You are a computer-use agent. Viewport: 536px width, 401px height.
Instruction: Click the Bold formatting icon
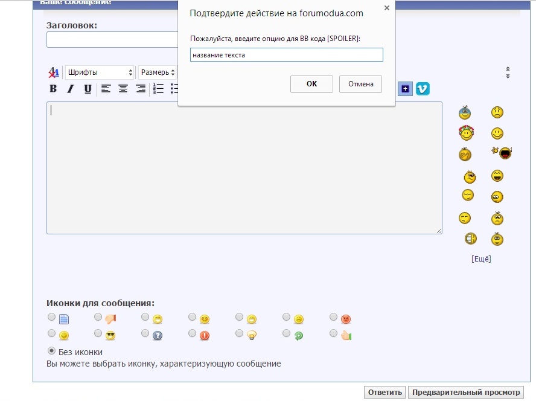coord(53,89)
